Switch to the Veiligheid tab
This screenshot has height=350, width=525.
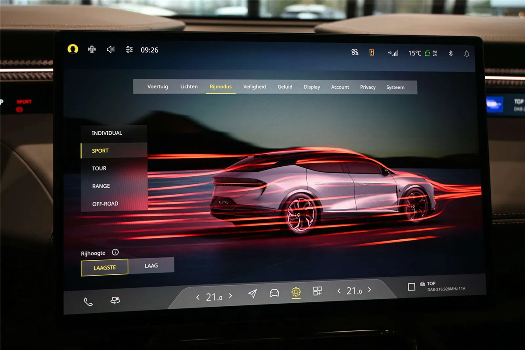254,87
